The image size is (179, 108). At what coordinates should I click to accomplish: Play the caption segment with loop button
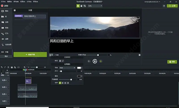point(95,61)
